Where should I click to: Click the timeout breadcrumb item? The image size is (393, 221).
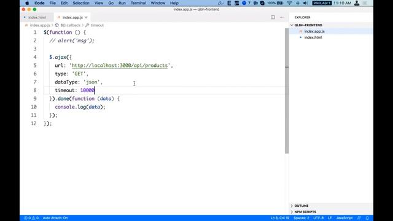pyautogui.click(x=97, y=25)
